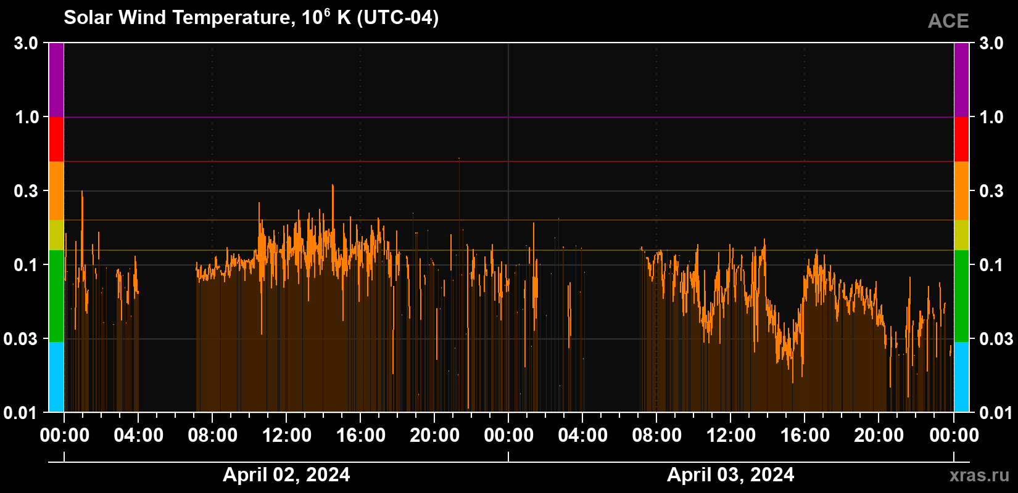Pick the yellow band on the right color scale
The image size is (1018, 493).
point(961,235)
